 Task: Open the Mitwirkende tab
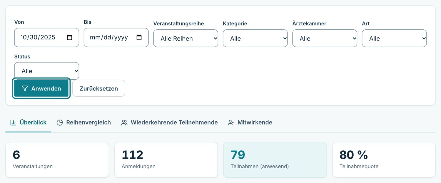(250, 122)
